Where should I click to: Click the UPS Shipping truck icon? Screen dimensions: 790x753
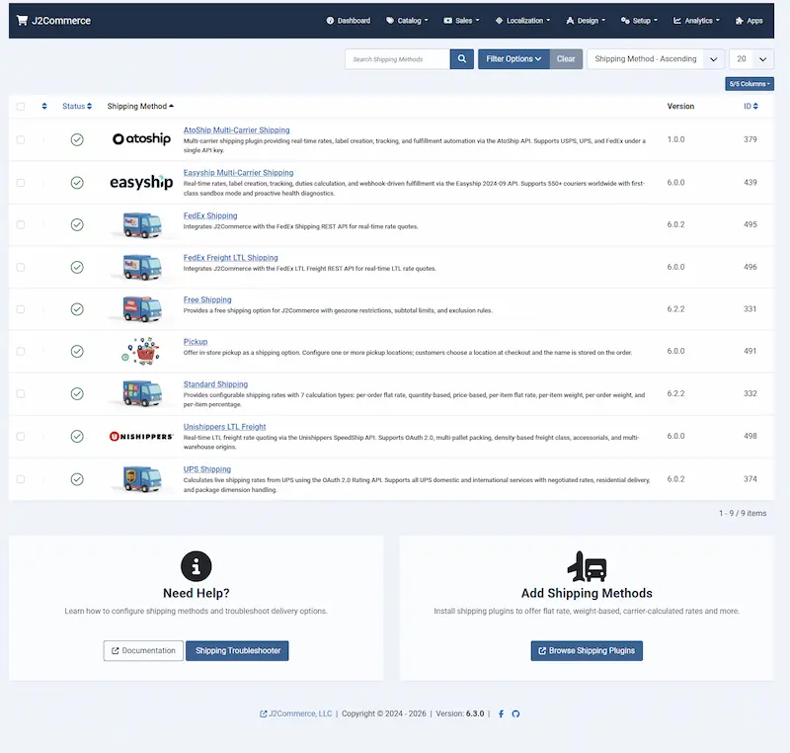tap(142, 479)
